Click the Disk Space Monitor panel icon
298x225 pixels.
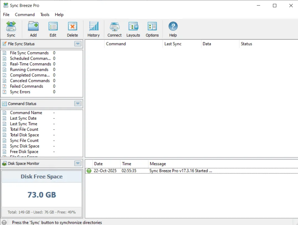click(x=4, y=164)
